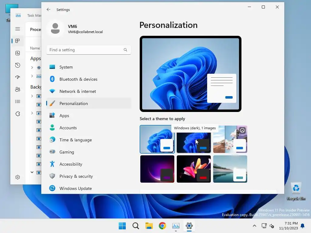Open Task Manager hamburger navigation menu
This screenshot has width=311, height=233.
click(x=18, y=29)
